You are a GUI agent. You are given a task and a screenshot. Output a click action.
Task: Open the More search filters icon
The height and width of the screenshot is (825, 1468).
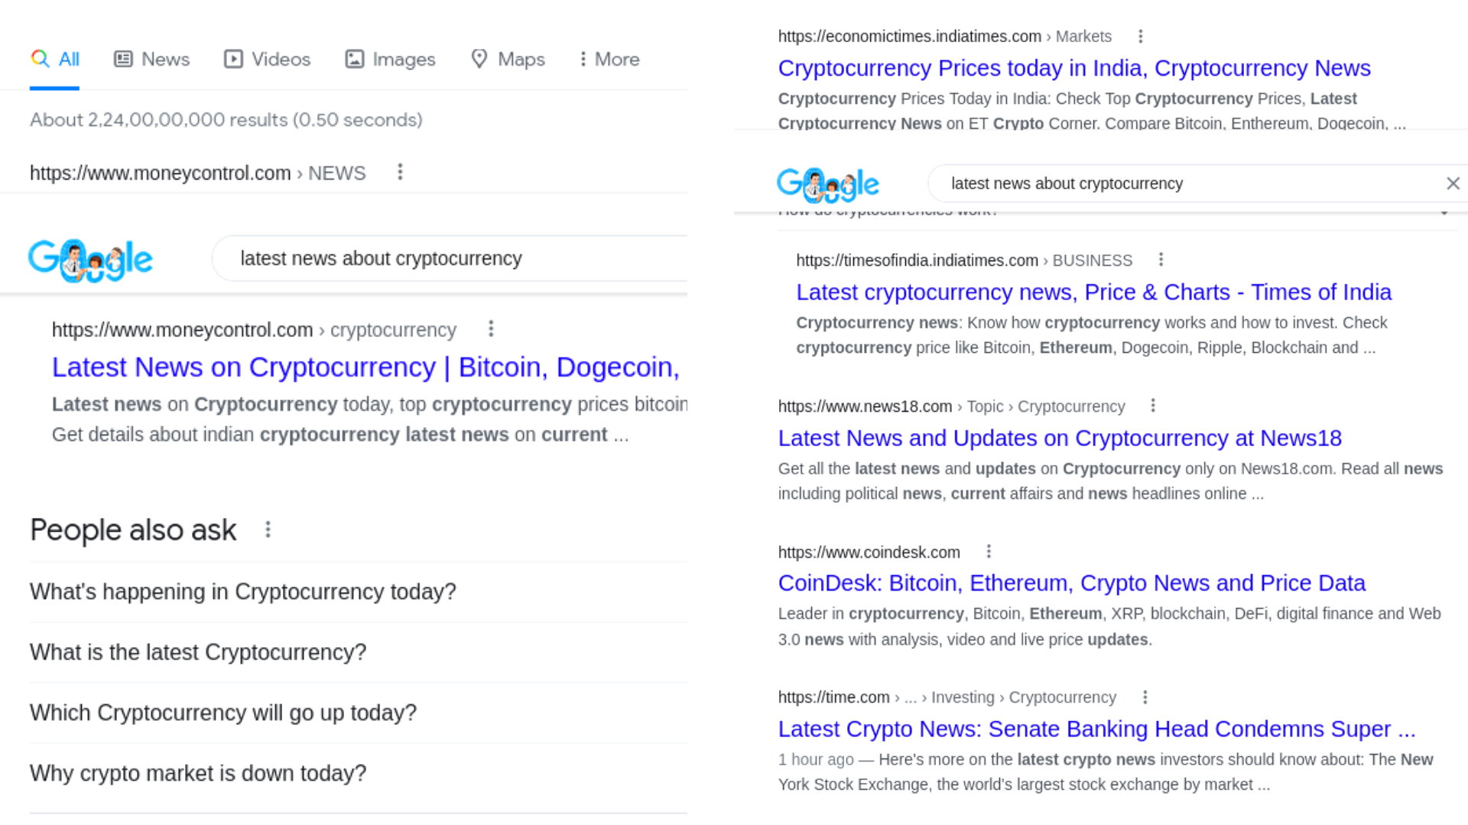click(x=583, y=59)
